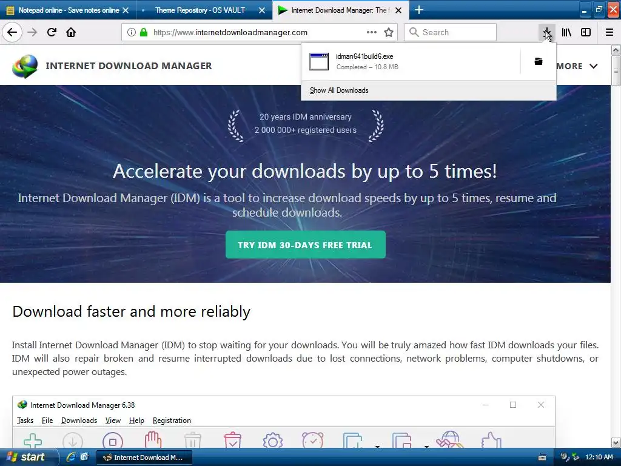Open Downloads menu in IDM screenshot

pyautogui.click(x=79, y=420)
